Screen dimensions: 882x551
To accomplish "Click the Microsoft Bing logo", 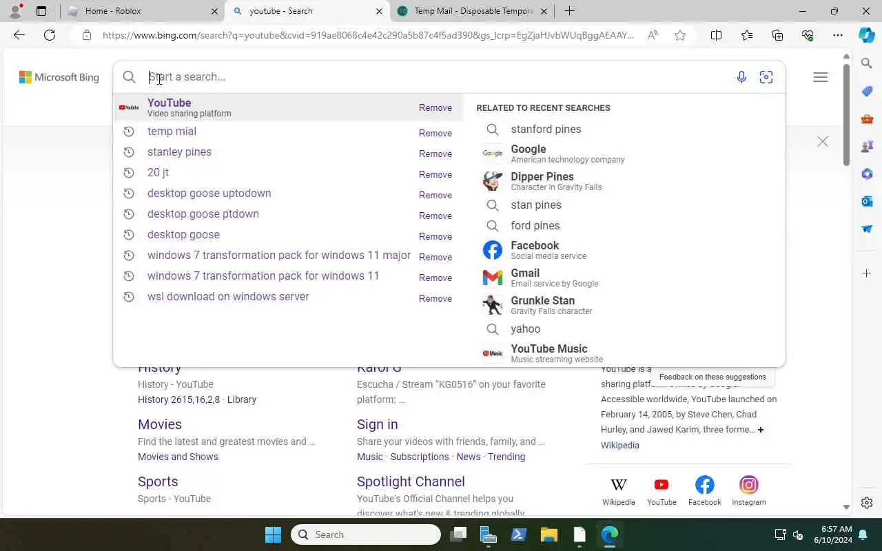I will [59, 77].
